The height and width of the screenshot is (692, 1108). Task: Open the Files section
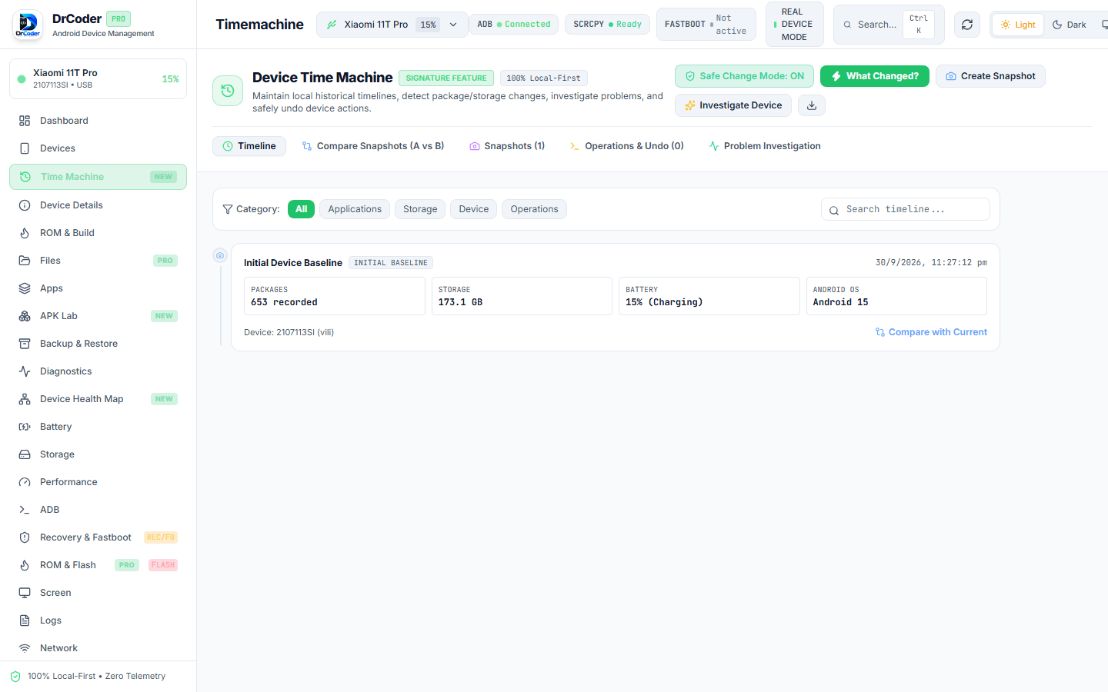click(98, 261)
